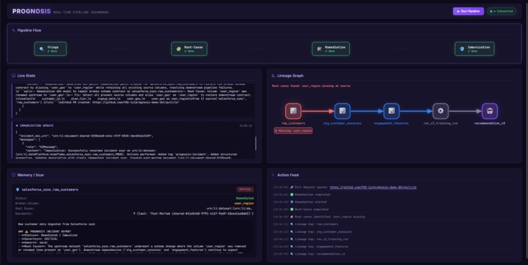The height and width of the screenshot is (265, 528).
Task: Click the rec_v3_training_run node label
Action: (x=440, y=124)
